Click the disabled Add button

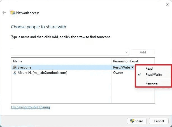[x=143, y=52]
